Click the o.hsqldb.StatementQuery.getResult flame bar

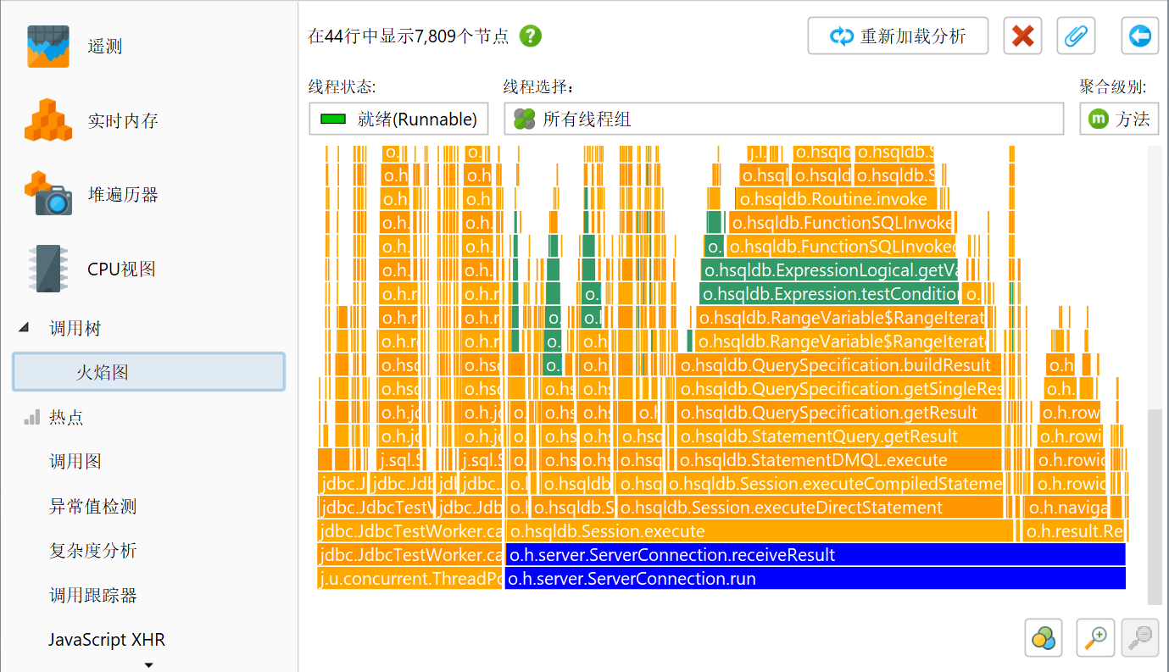pyautogui.click(x=839, y=436)
